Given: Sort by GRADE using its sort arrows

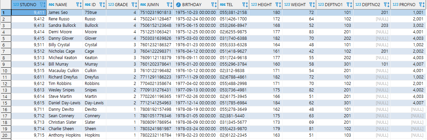Looking at the screenshot, I should click(136, 5).
